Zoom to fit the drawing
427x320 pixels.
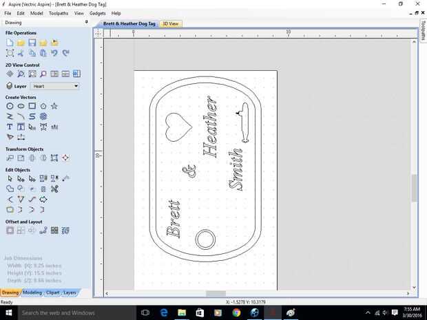click(x=32, y=74)
